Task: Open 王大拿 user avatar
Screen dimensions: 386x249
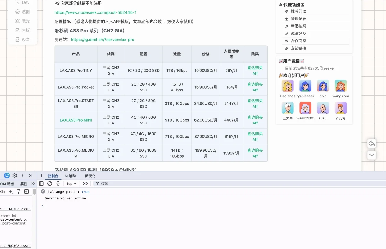Action: point(288,108)
